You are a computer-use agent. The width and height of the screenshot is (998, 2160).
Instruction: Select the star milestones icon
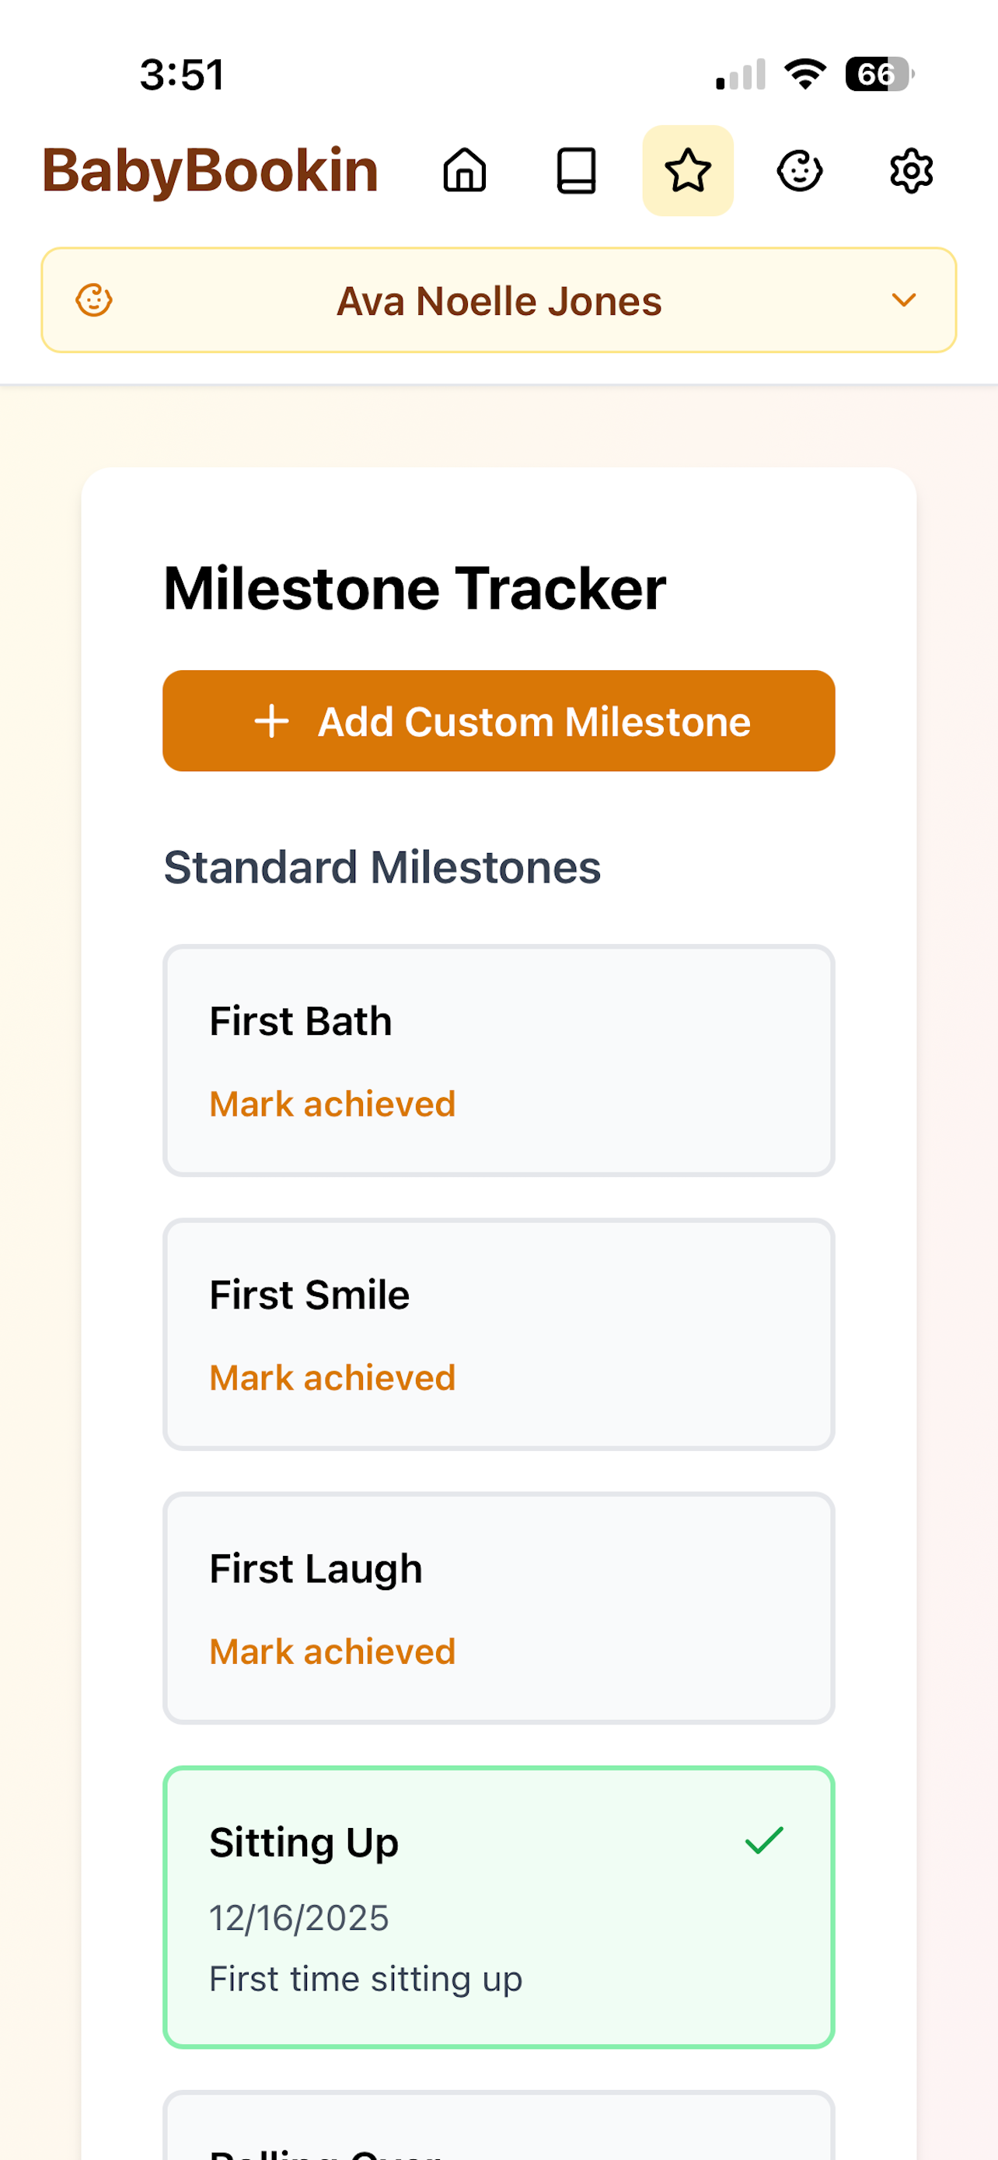(x=688, y=171)
